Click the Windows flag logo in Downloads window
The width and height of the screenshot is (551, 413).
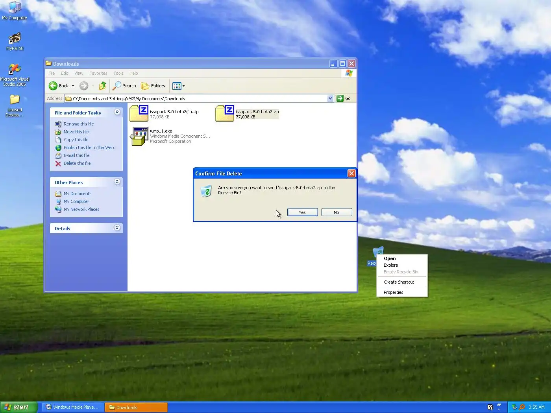pyautogui.click(x=349, y=73)
